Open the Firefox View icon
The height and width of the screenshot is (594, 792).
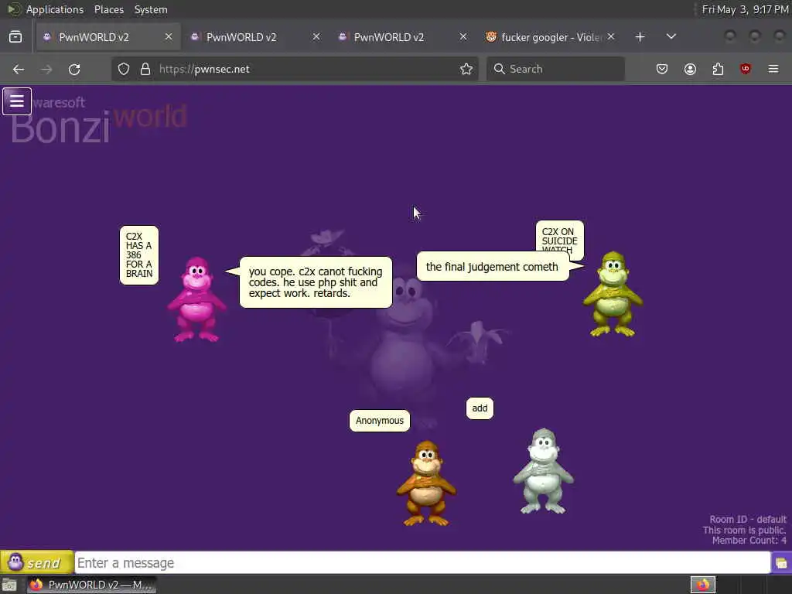(15, 37)
